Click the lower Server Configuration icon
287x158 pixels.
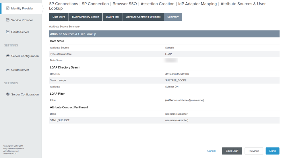point(8,94)
